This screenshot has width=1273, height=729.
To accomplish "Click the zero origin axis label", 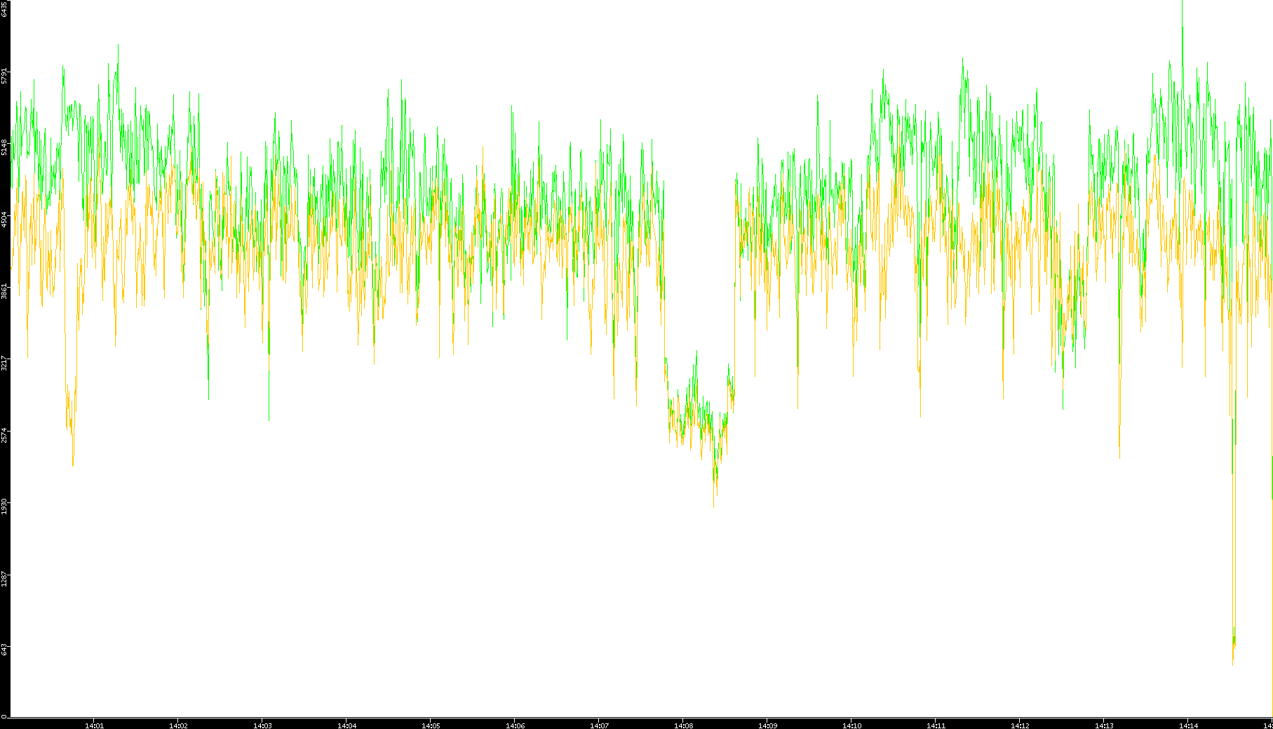I will [4, 716].
